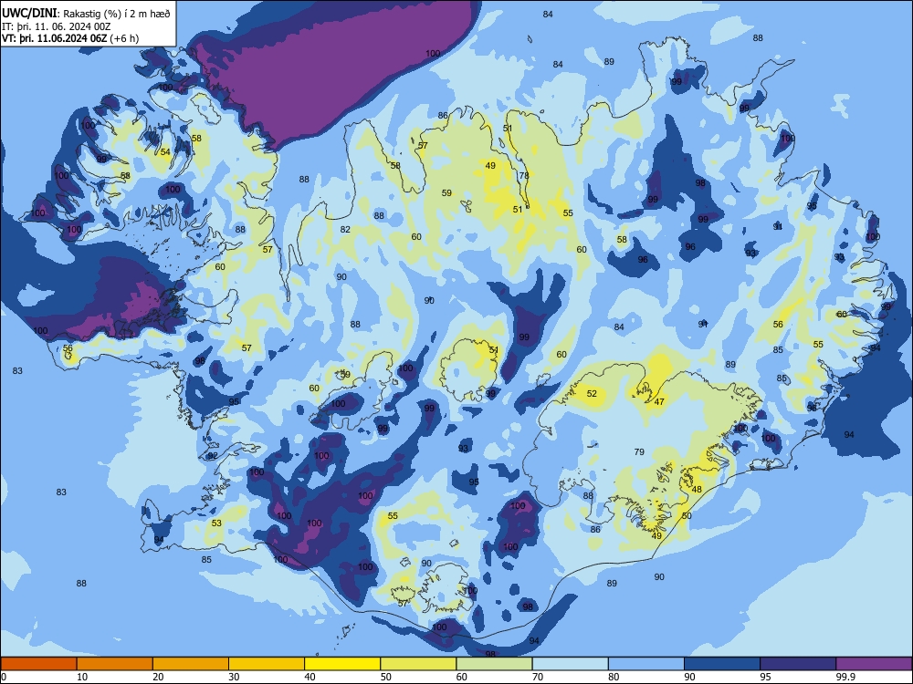Image resolution: width=913 pixels, height=684 pixels.
Task: Click the pale blue 70–80 legend swatch
Action: pos(570,664)
